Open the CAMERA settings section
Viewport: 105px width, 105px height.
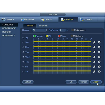point(8,19)
